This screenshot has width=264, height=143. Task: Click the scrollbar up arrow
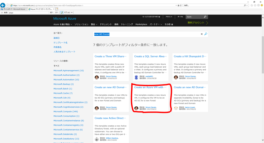(263, 18)
